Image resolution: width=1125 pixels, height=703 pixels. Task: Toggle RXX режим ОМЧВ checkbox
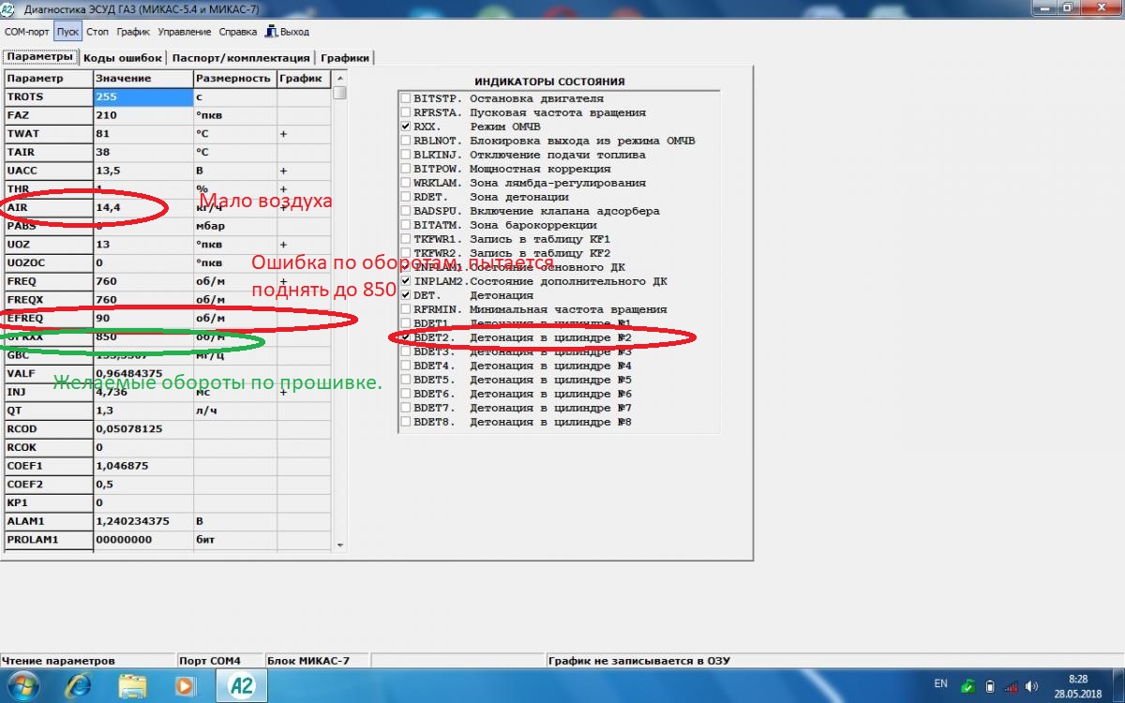[405, 127]
